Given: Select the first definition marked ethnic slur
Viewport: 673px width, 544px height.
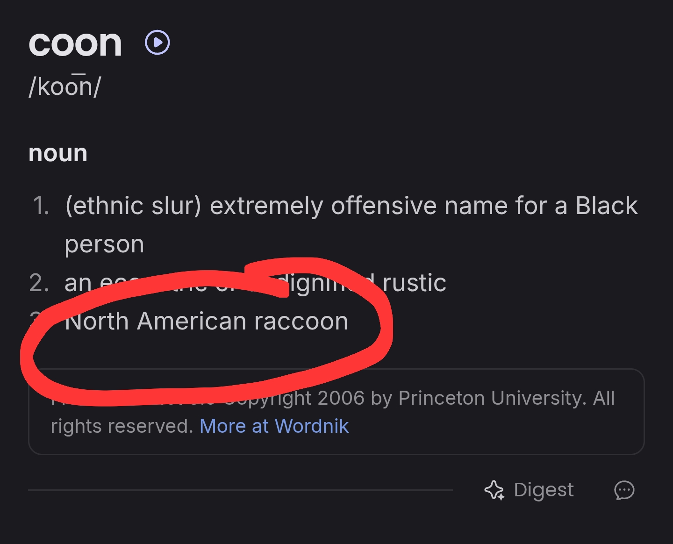Looking at the screenshot, I should (351, 224).
